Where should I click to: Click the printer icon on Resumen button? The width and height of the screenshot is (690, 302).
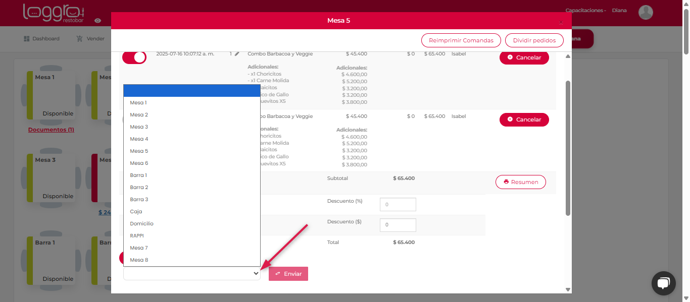(506, 182)
